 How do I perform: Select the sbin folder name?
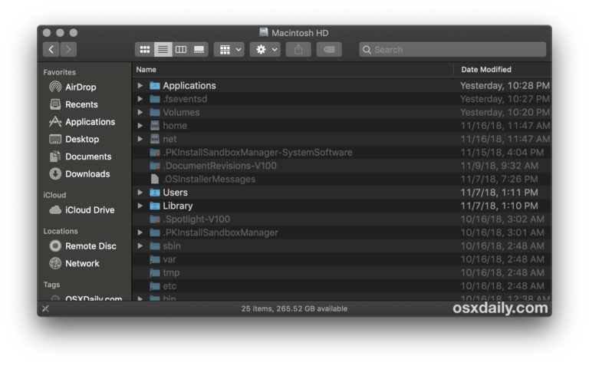(x=172, y=246)
